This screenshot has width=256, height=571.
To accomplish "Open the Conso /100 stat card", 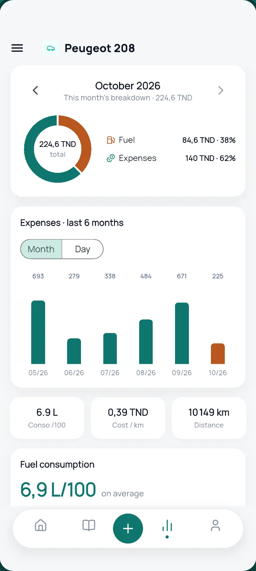I will pyautogui.click(x=47, y=418).
